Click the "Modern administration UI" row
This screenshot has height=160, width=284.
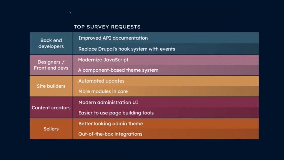pyautogui.click(x=108, y=102)
